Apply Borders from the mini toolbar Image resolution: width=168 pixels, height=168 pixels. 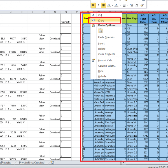point(124,5)
